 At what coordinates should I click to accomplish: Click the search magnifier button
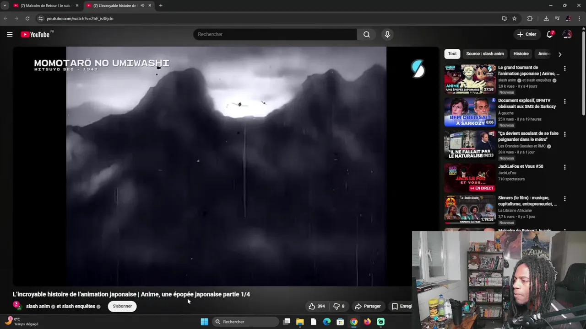(x=367, y=34)
